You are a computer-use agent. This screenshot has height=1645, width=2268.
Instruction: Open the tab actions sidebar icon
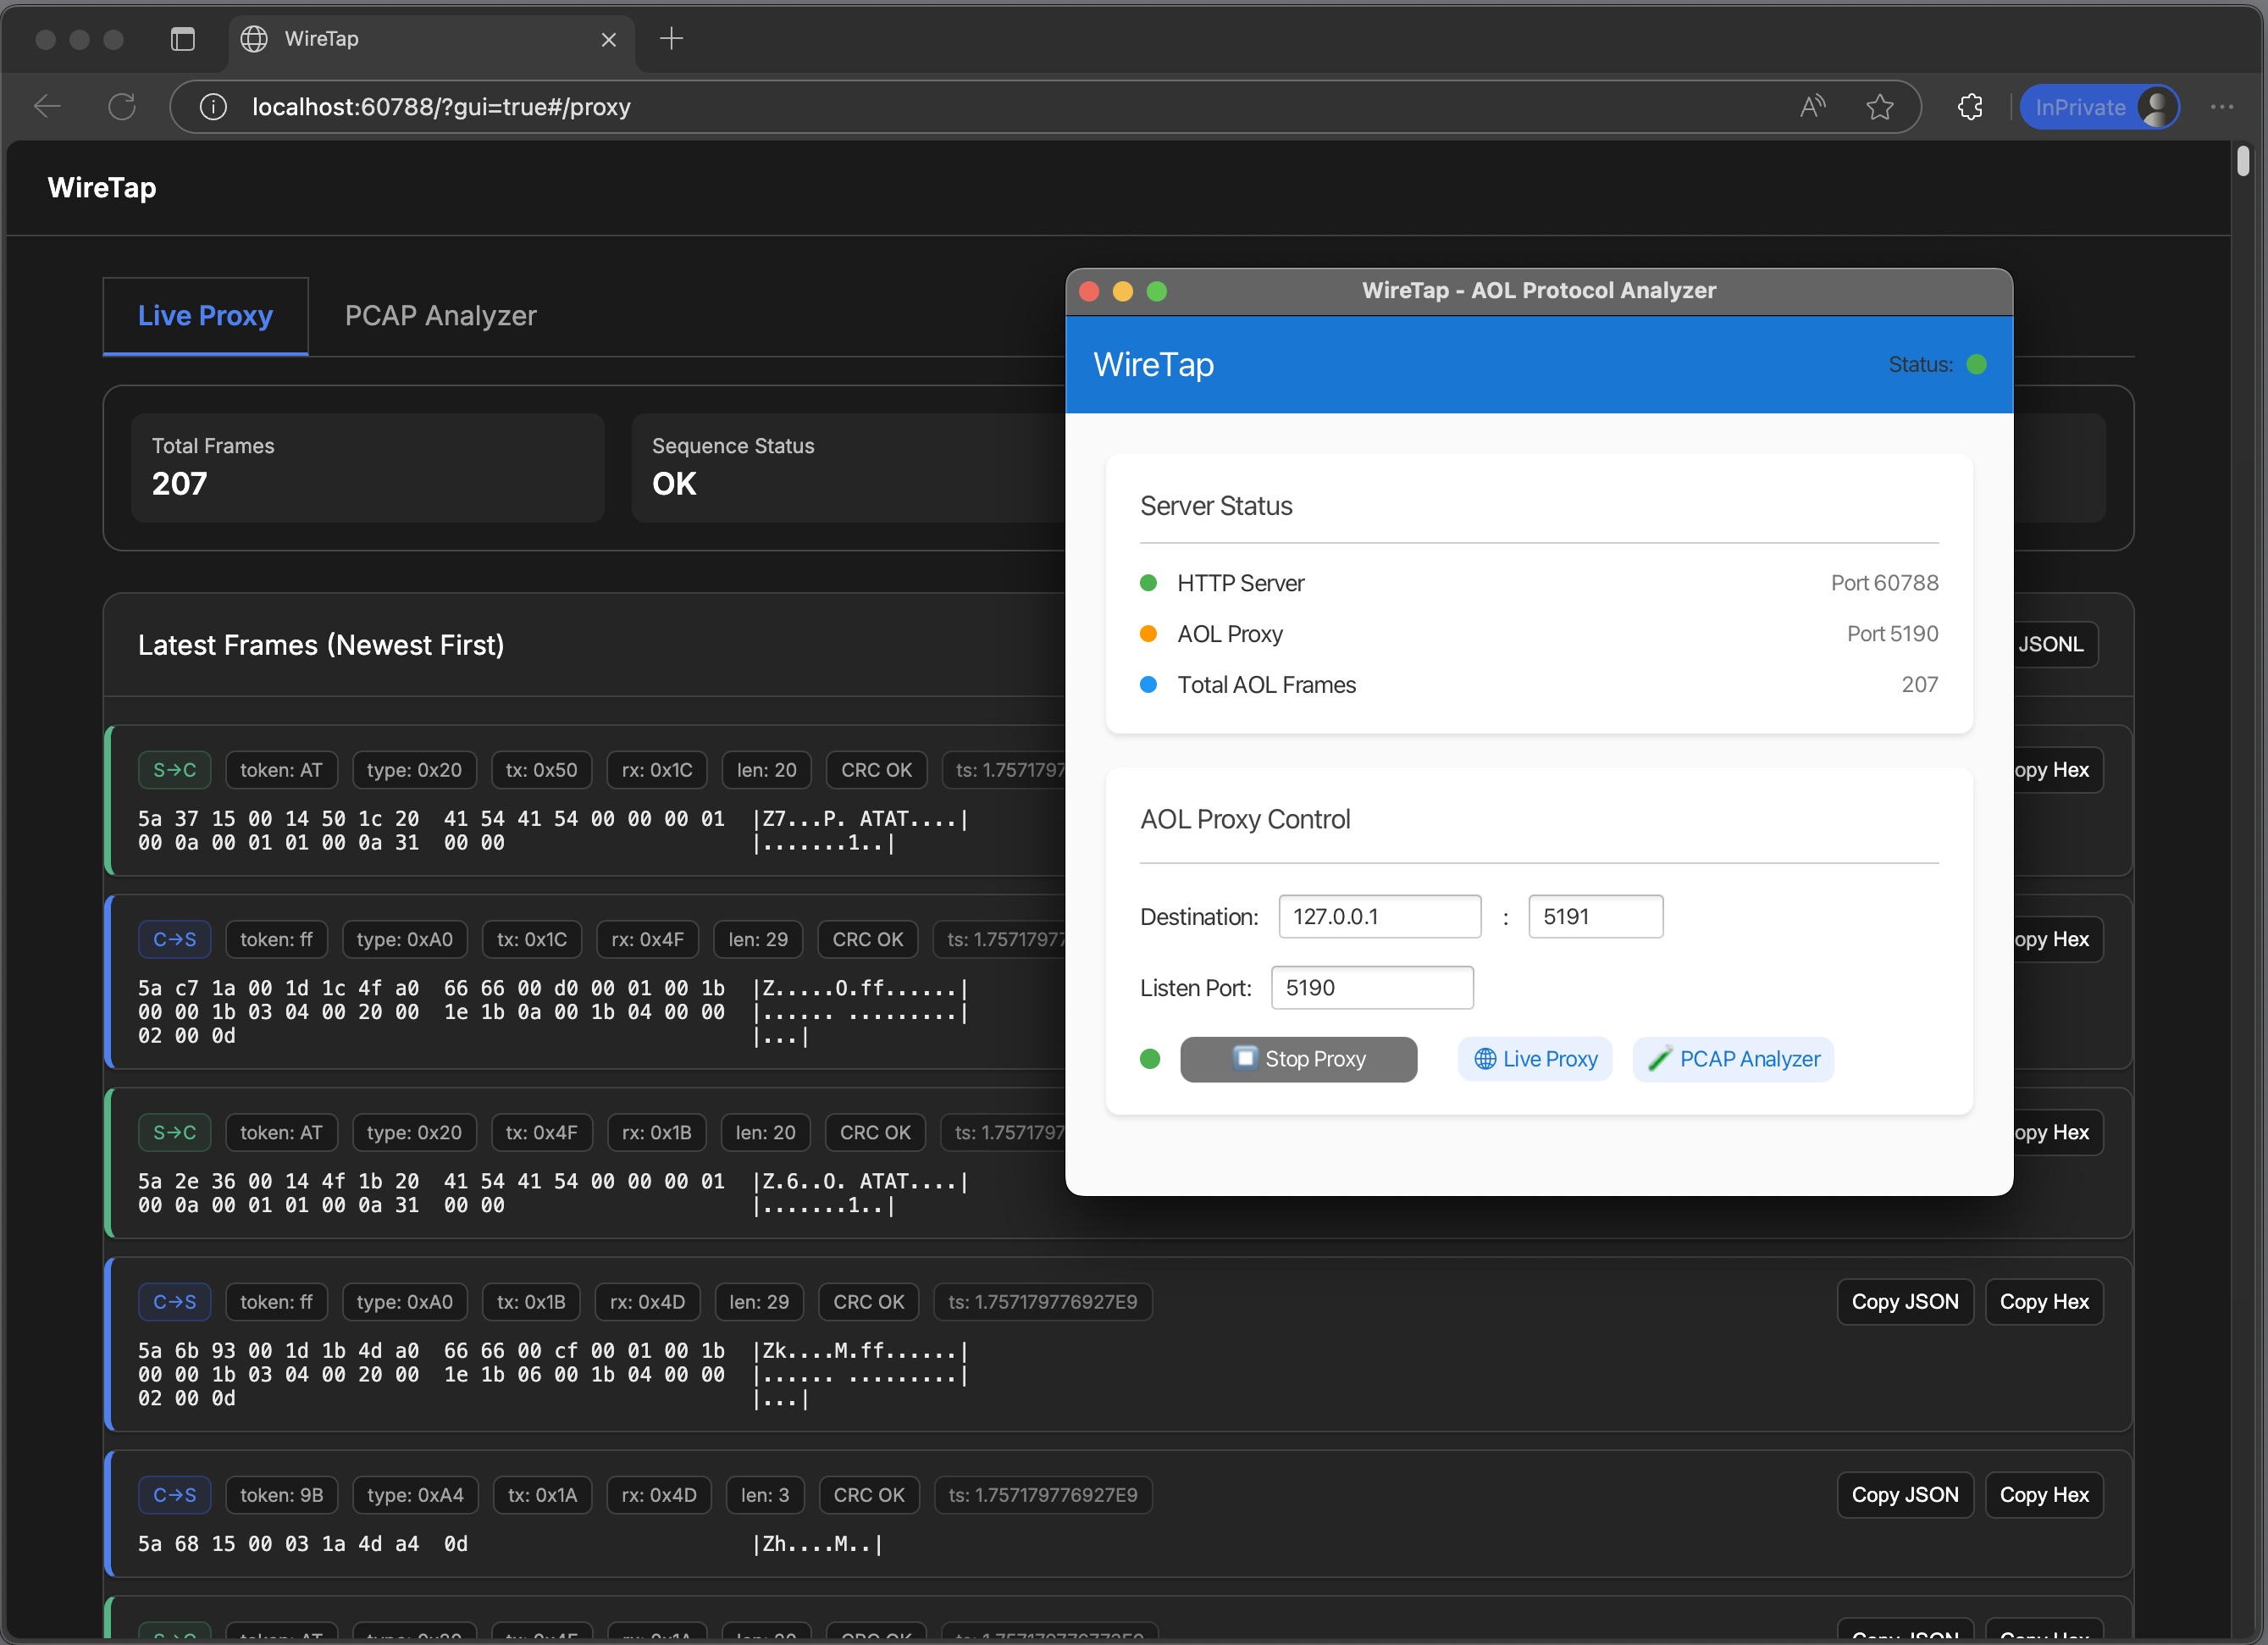[183, 39]
